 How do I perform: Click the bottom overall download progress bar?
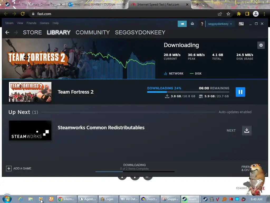(x=135, y=172)
